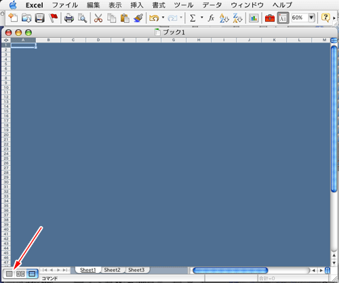Image resolution: width=339 pixels, height=283 pixels.
Task: Open the red Toolbox icon
Action: point(270,18)
